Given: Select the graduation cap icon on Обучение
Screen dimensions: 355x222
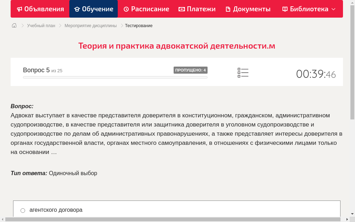Looking at the screenshot, I should (x=77, y=9).
